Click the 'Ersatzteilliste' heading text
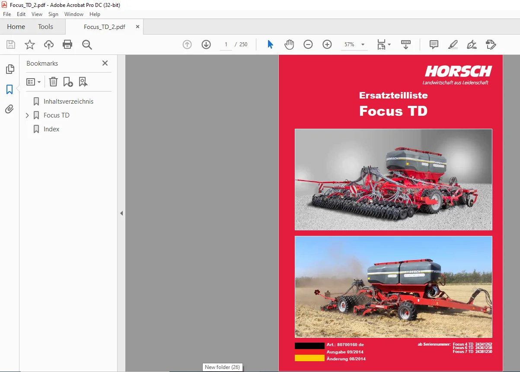Screen dimensions: 520x372 pyautogui.click(x=393, y=95)
